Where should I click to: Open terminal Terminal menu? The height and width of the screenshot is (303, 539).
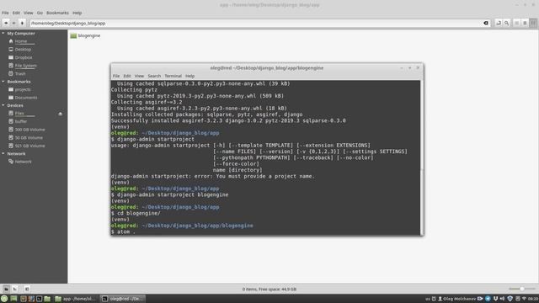pyautogui.click(x=173, y=76)
